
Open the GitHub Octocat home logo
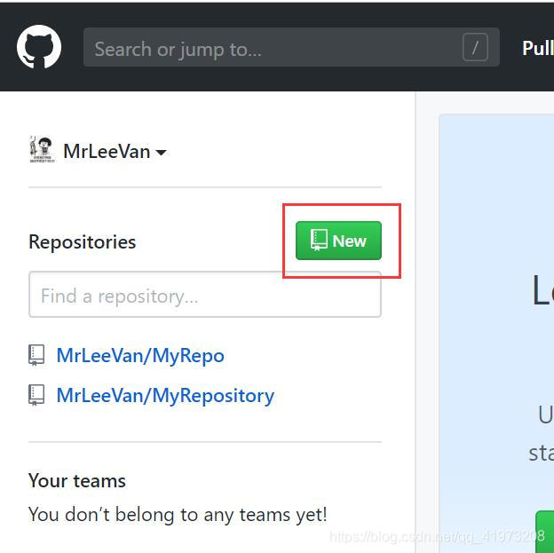(39, 47)
